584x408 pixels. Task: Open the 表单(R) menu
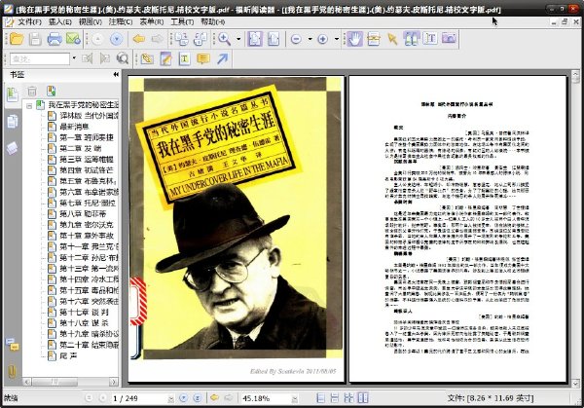(151, 22)
